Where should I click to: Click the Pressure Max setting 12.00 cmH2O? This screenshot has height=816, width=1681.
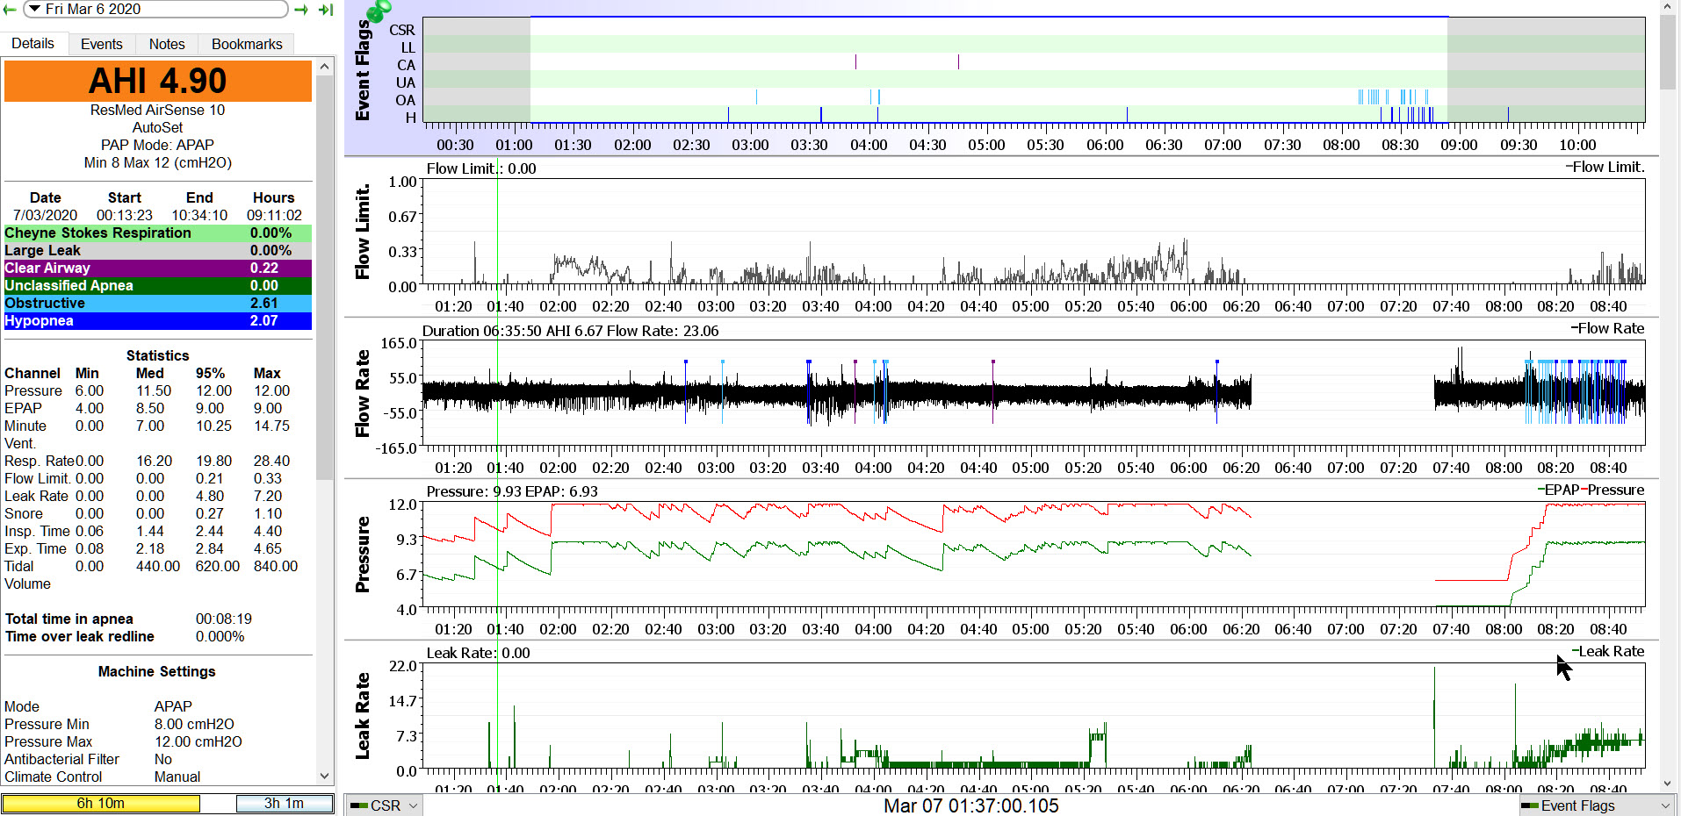(x=198, y=741)
